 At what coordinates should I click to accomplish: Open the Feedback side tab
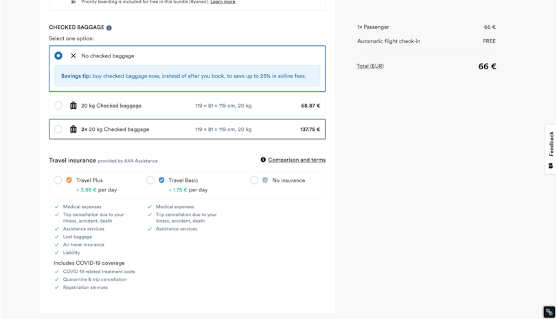551,148
